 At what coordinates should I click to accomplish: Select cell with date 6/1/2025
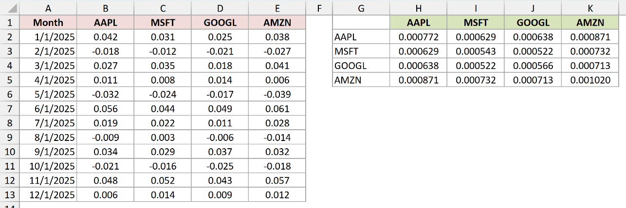point(48,108)
